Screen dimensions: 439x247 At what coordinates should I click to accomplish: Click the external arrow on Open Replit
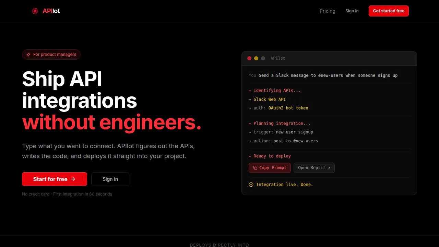[x=329, y=168]
